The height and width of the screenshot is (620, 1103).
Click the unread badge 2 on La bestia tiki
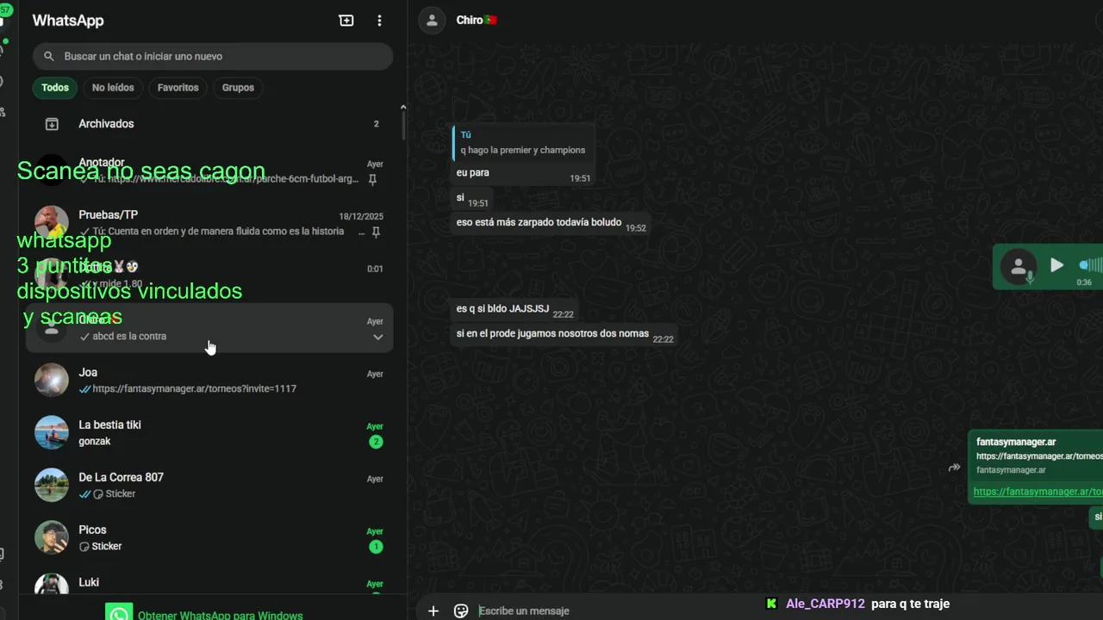(x=376, y=442)
